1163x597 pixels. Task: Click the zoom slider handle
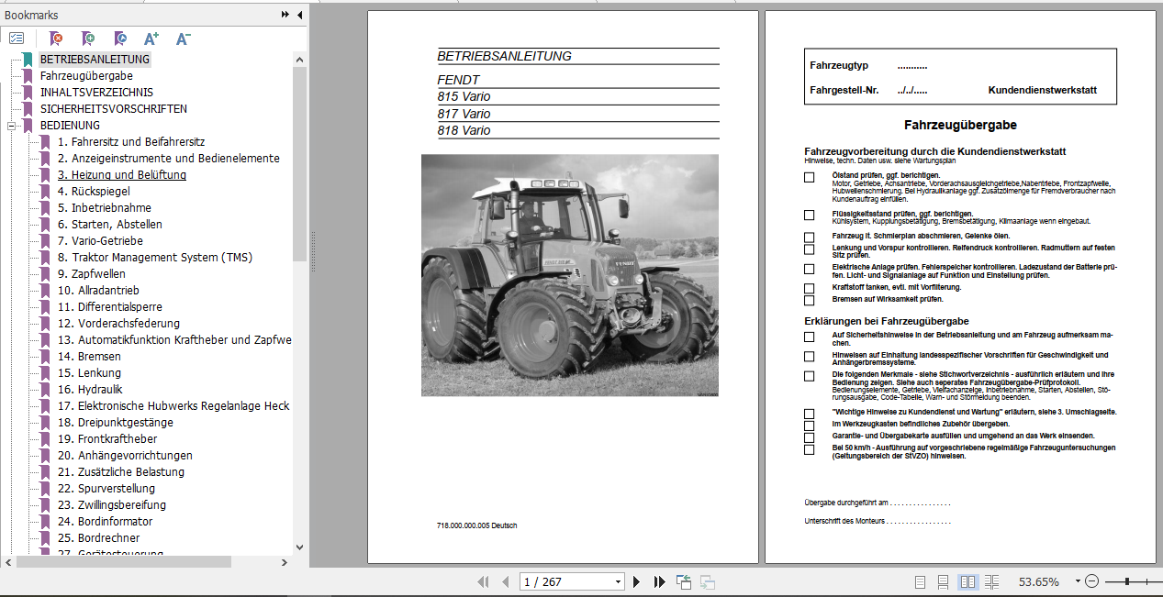[x=1127, y=581]
